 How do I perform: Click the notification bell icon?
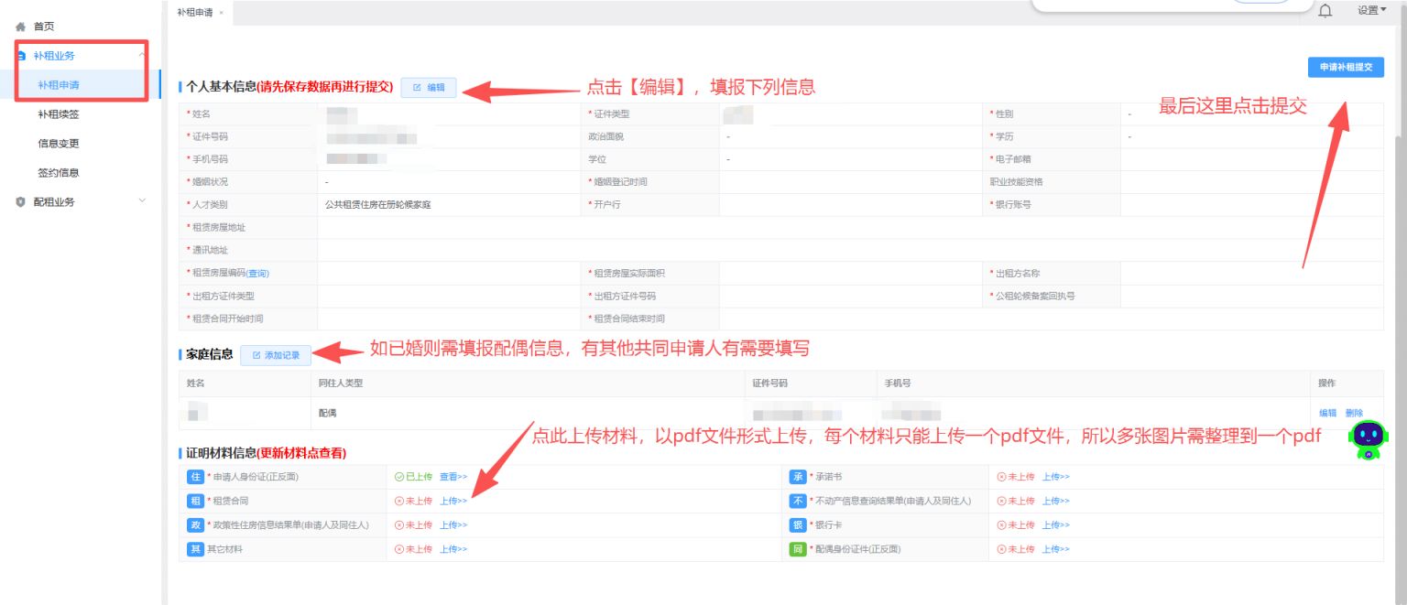(x=1325, y=11)
